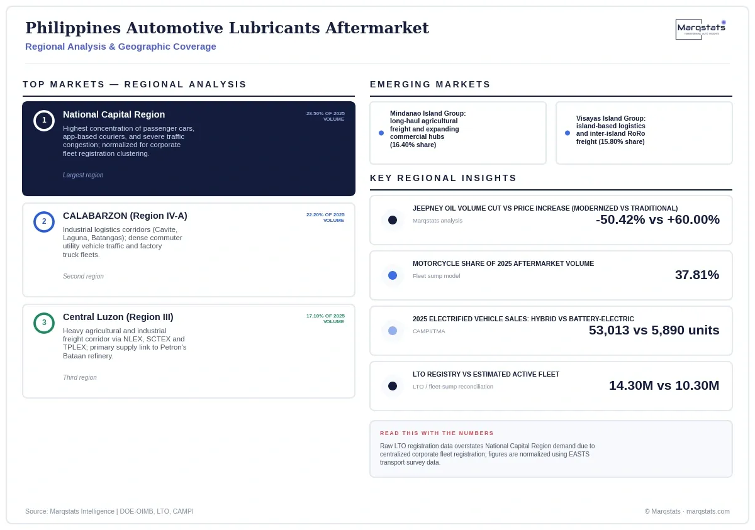Click the CALABARZON industrial logistics corridors description
755x530 pixels.
point(123,242)
